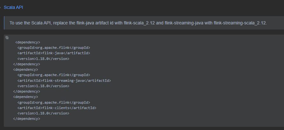Viewport: 284px width, 130px height.
Task: Click the flink-clients artifactId line
Action: [57, 108]
